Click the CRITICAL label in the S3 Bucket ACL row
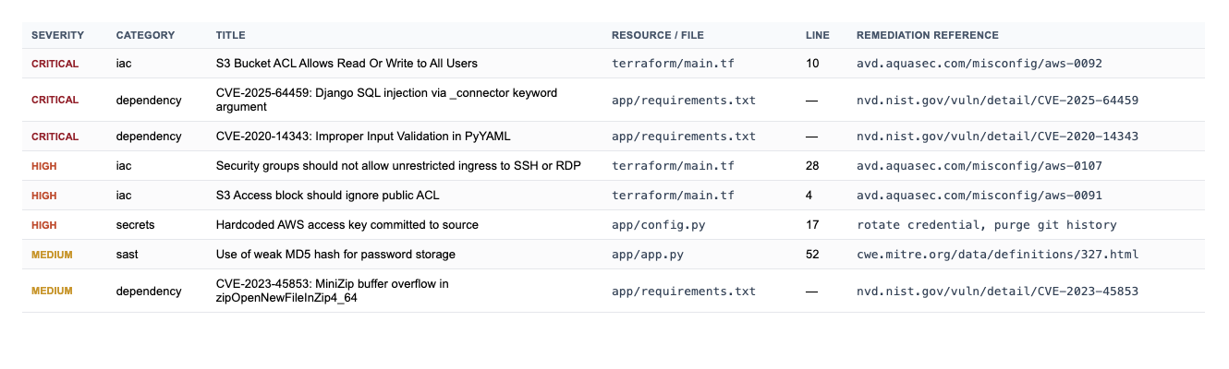This screenshot has width=1229, height=369. (55, 64)
